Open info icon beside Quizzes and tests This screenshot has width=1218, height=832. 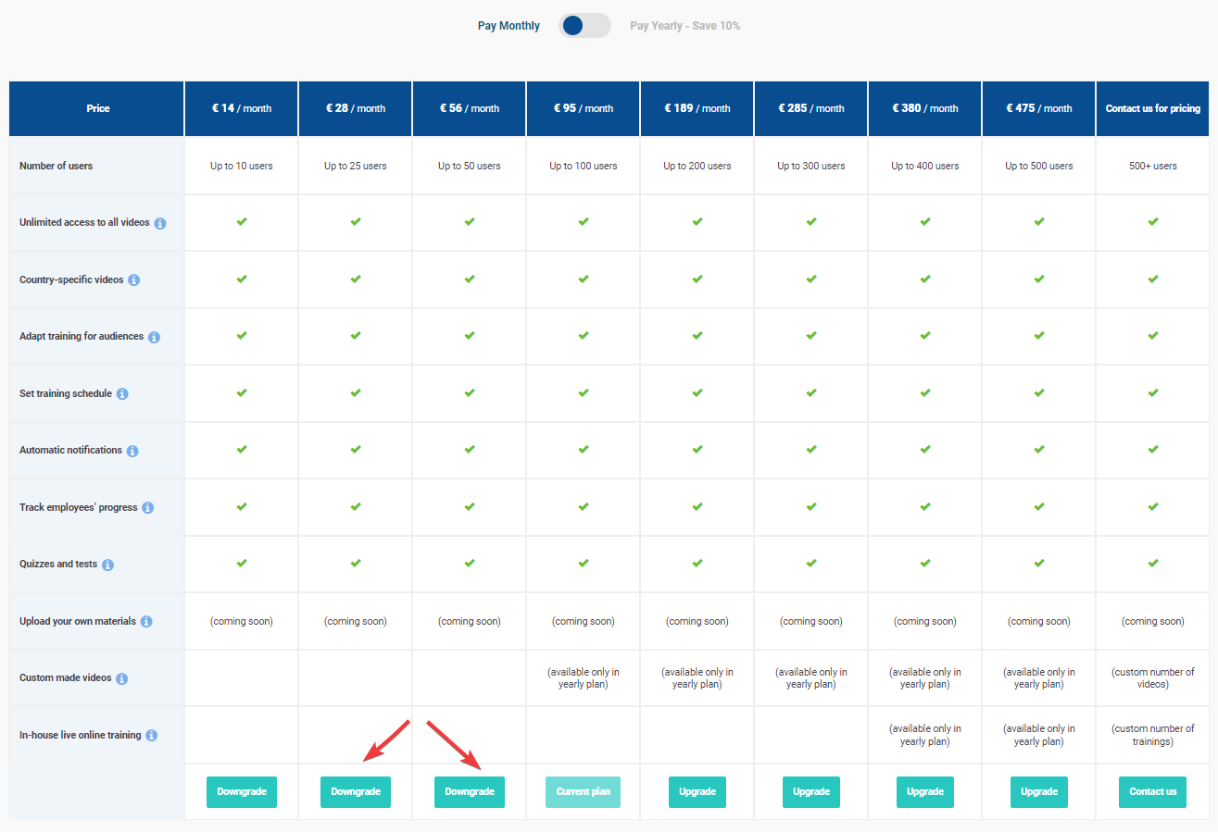point(107,565)
